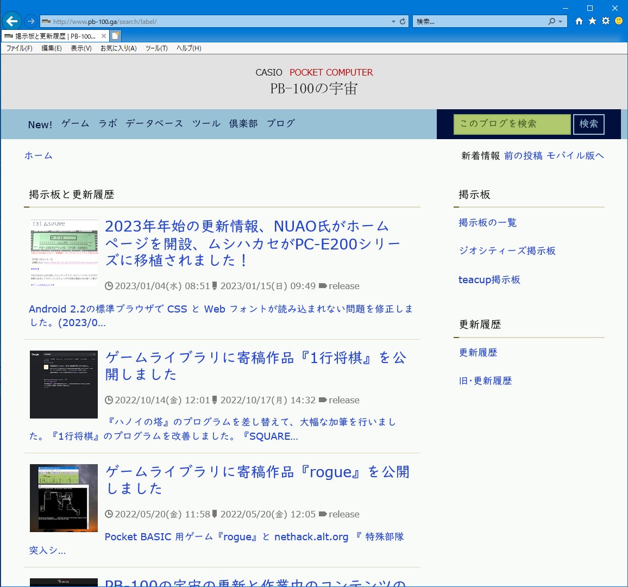Click the browser Forward arrow button

pos(30,21)
